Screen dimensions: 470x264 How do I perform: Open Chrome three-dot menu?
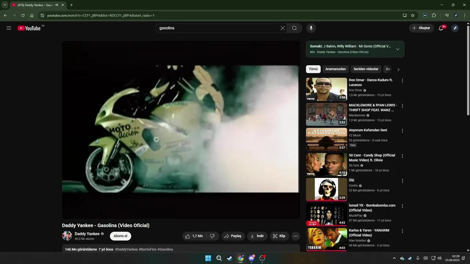(464, 15)
